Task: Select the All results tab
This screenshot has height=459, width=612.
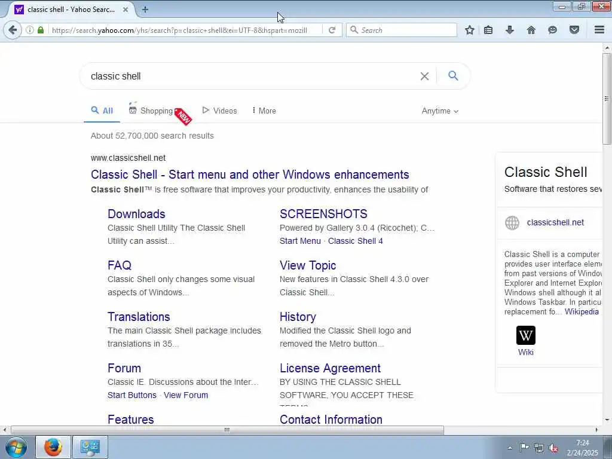Action: point(102,111)
